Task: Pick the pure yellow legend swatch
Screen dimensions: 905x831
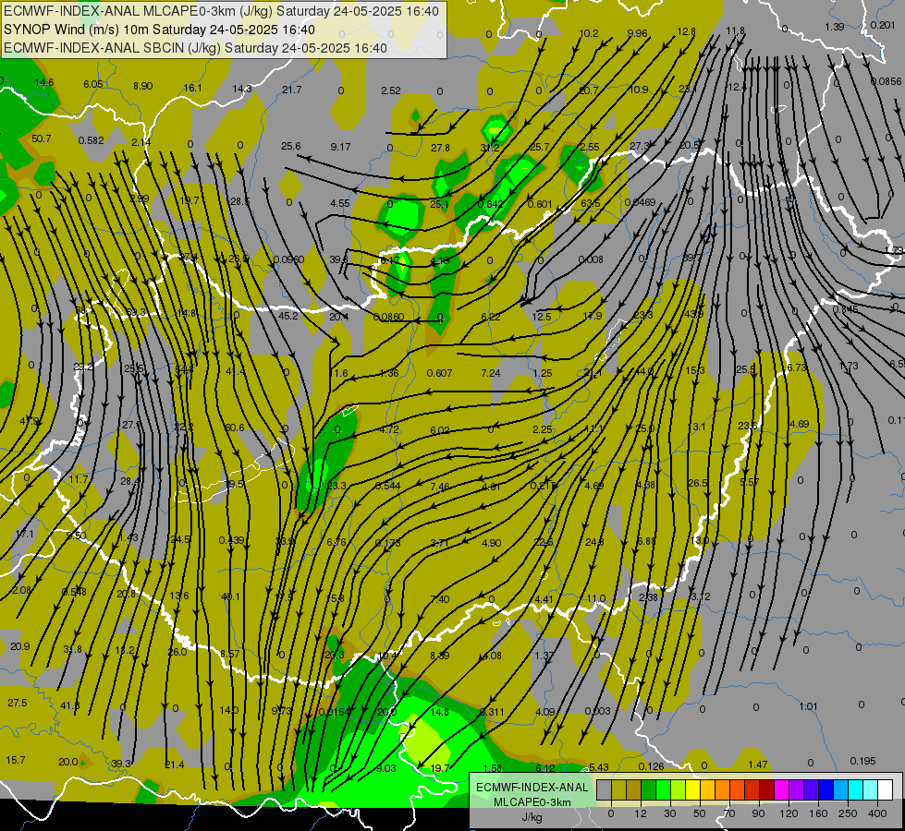Action: (x=692, y=790)
